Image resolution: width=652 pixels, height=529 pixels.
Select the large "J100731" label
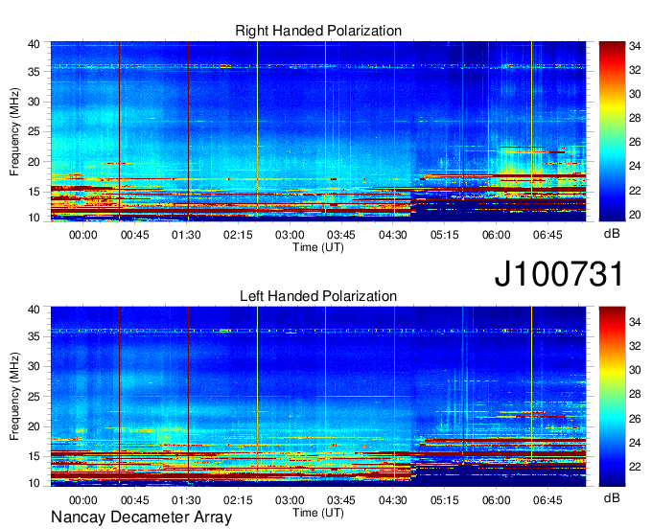[x=559, y=274]
